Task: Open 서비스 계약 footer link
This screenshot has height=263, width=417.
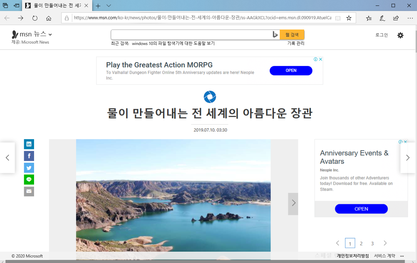Action: click(385, 256)
